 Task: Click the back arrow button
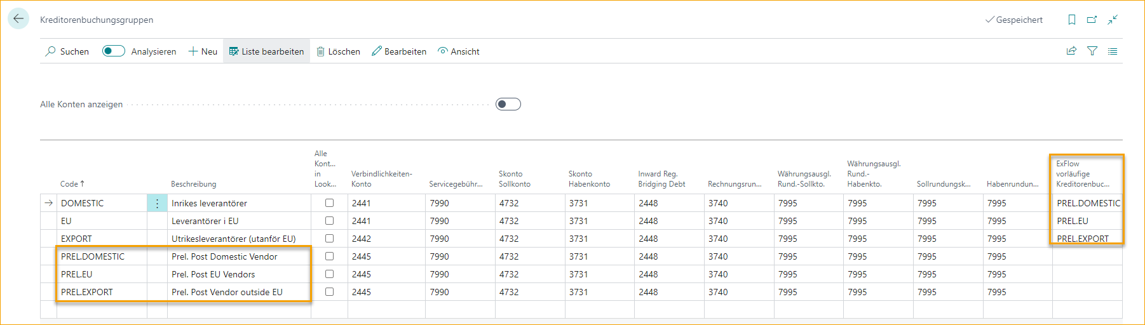pos(18,19)
